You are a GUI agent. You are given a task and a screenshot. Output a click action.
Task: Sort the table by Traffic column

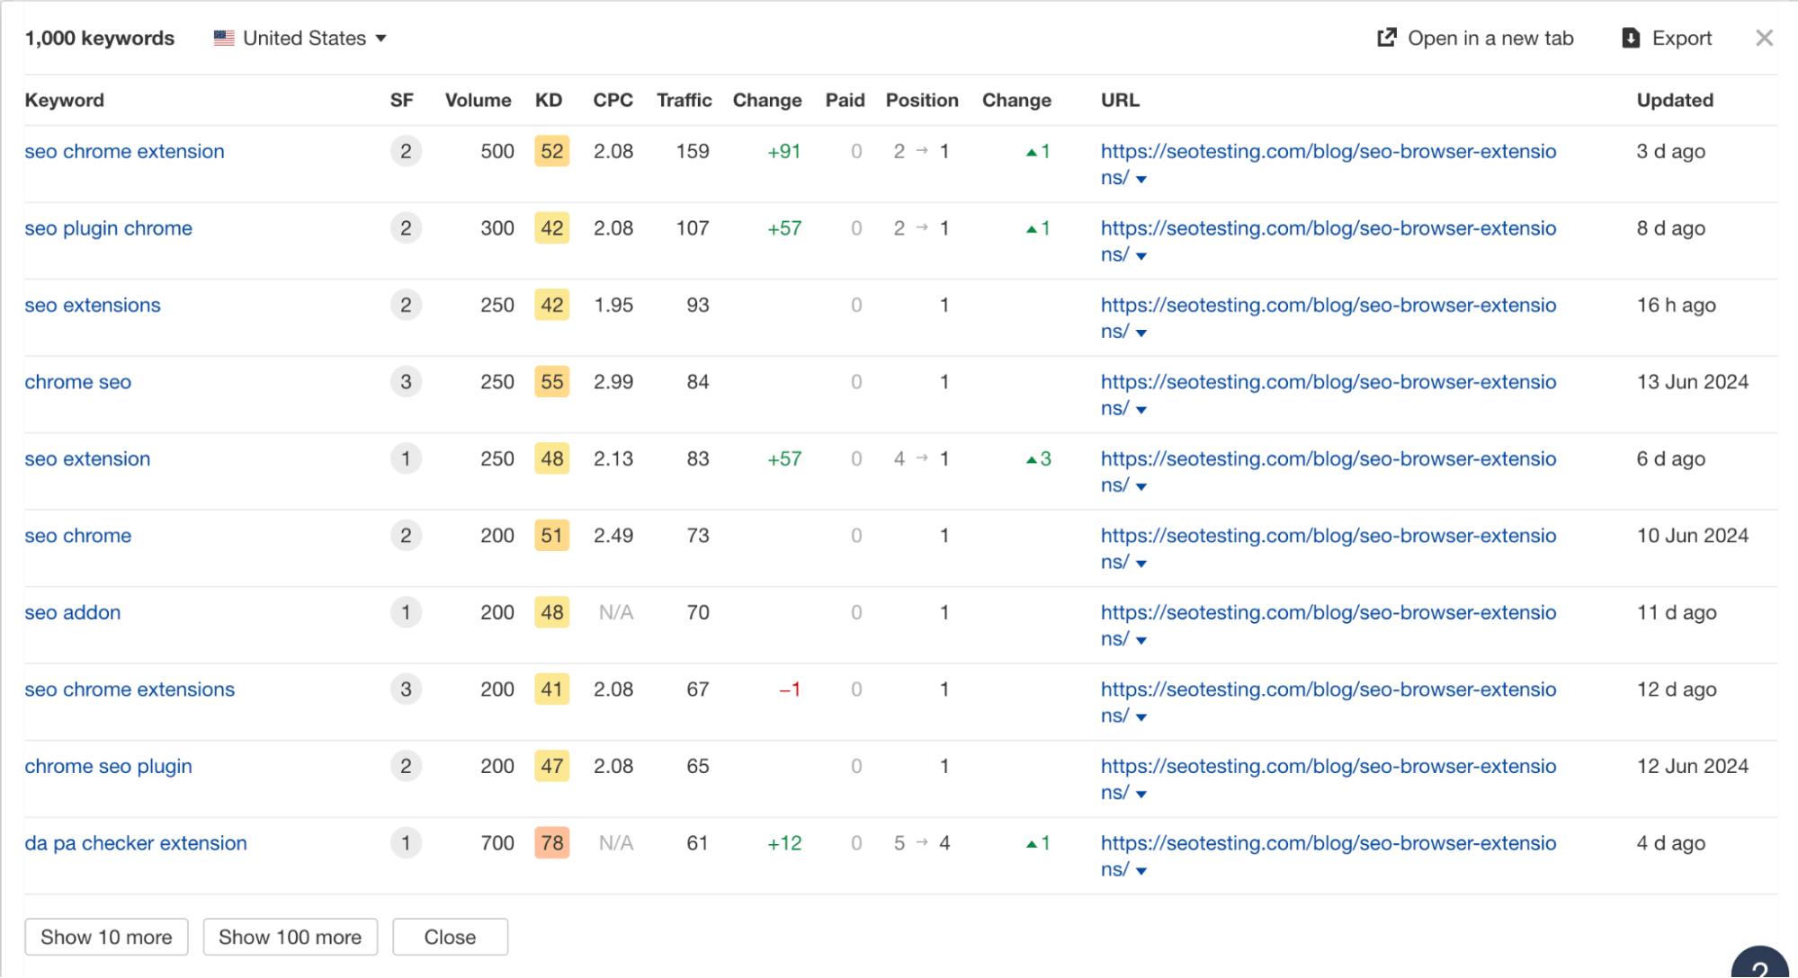point(684,100)
